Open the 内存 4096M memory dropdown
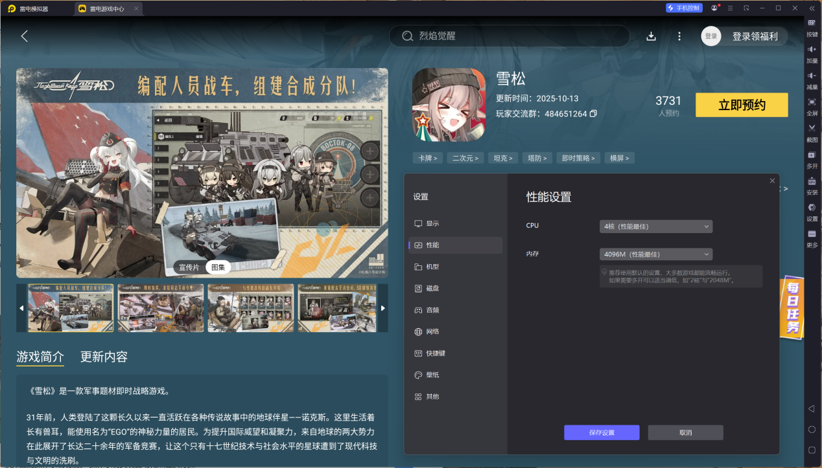The width and height of the screenshot is (822, 468). (x=655, y=254)
